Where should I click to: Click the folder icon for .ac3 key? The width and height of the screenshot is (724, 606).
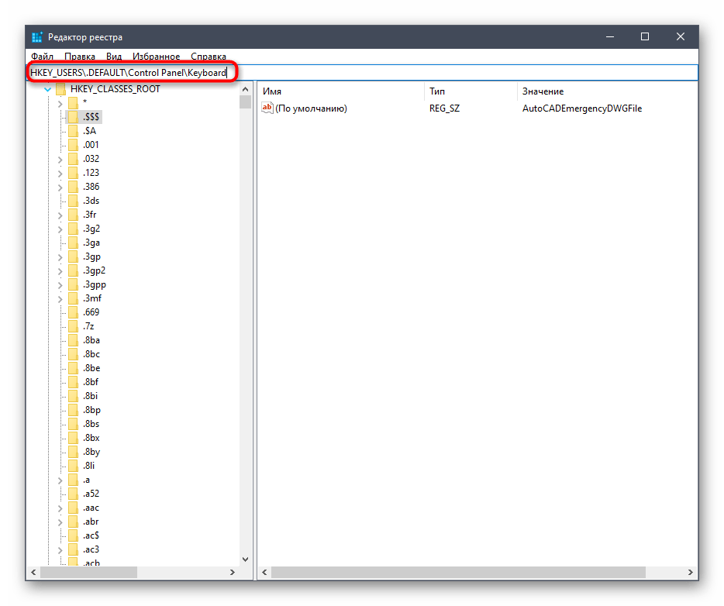(x=74, y=549)
